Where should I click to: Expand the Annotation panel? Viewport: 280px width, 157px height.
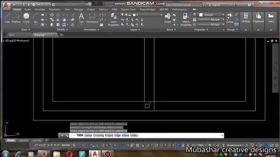tap(91, 30)
